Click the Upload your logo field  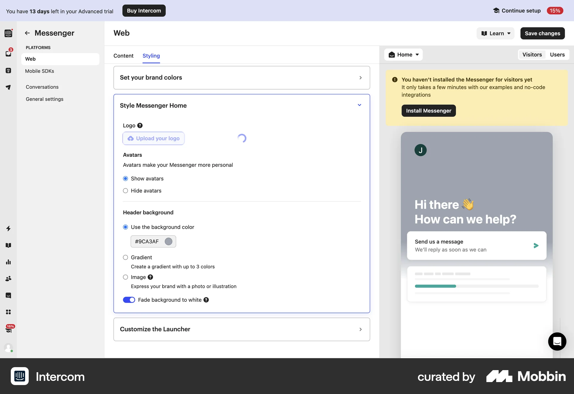click(x=153, y=138)
